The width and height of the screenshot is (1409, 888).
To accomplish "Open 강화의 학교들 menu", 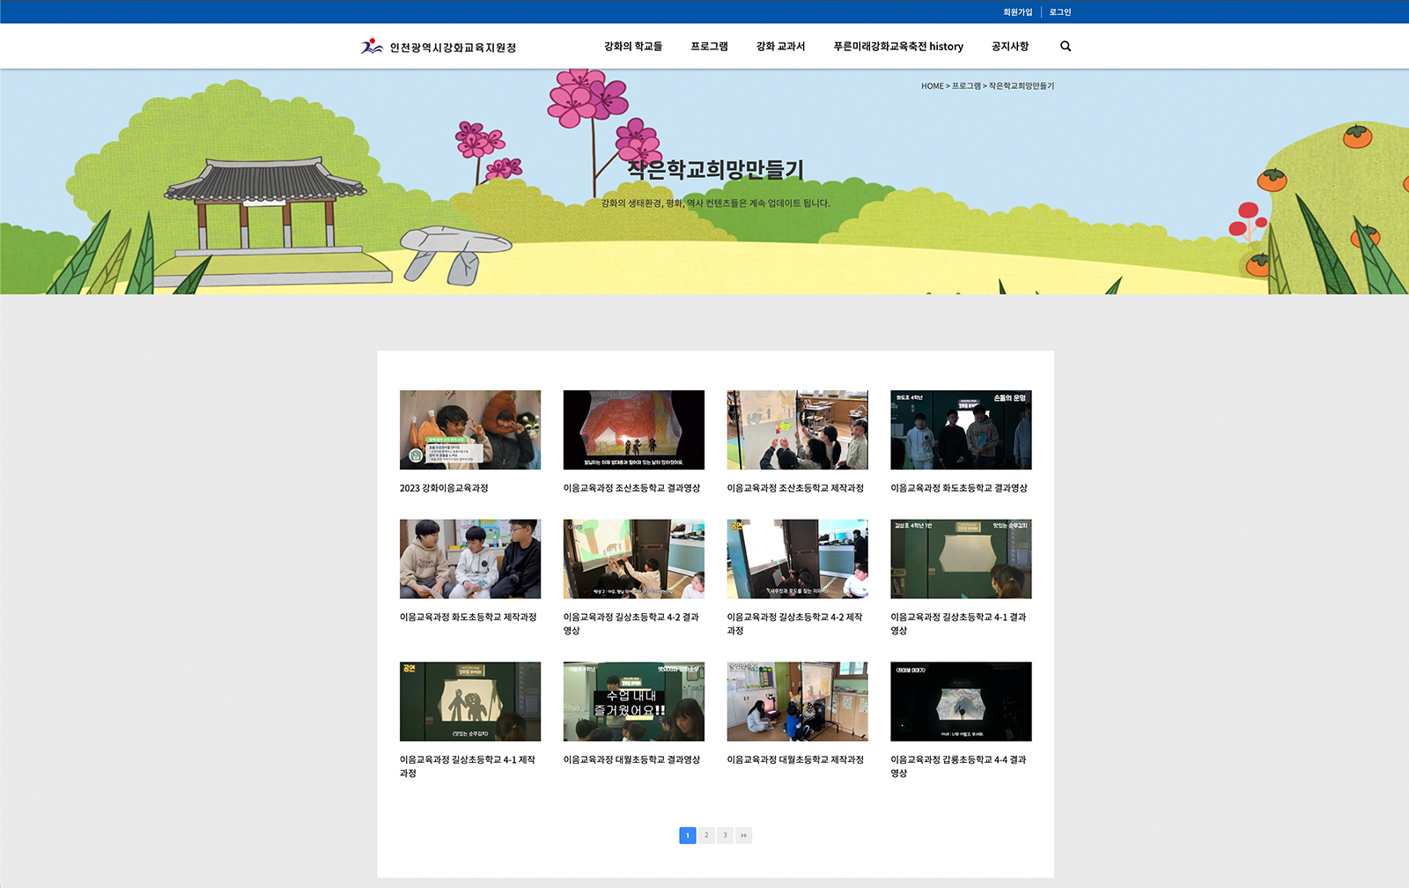I will point(633,47).
